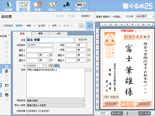Jump to the last record button

(x=149, y=113)
